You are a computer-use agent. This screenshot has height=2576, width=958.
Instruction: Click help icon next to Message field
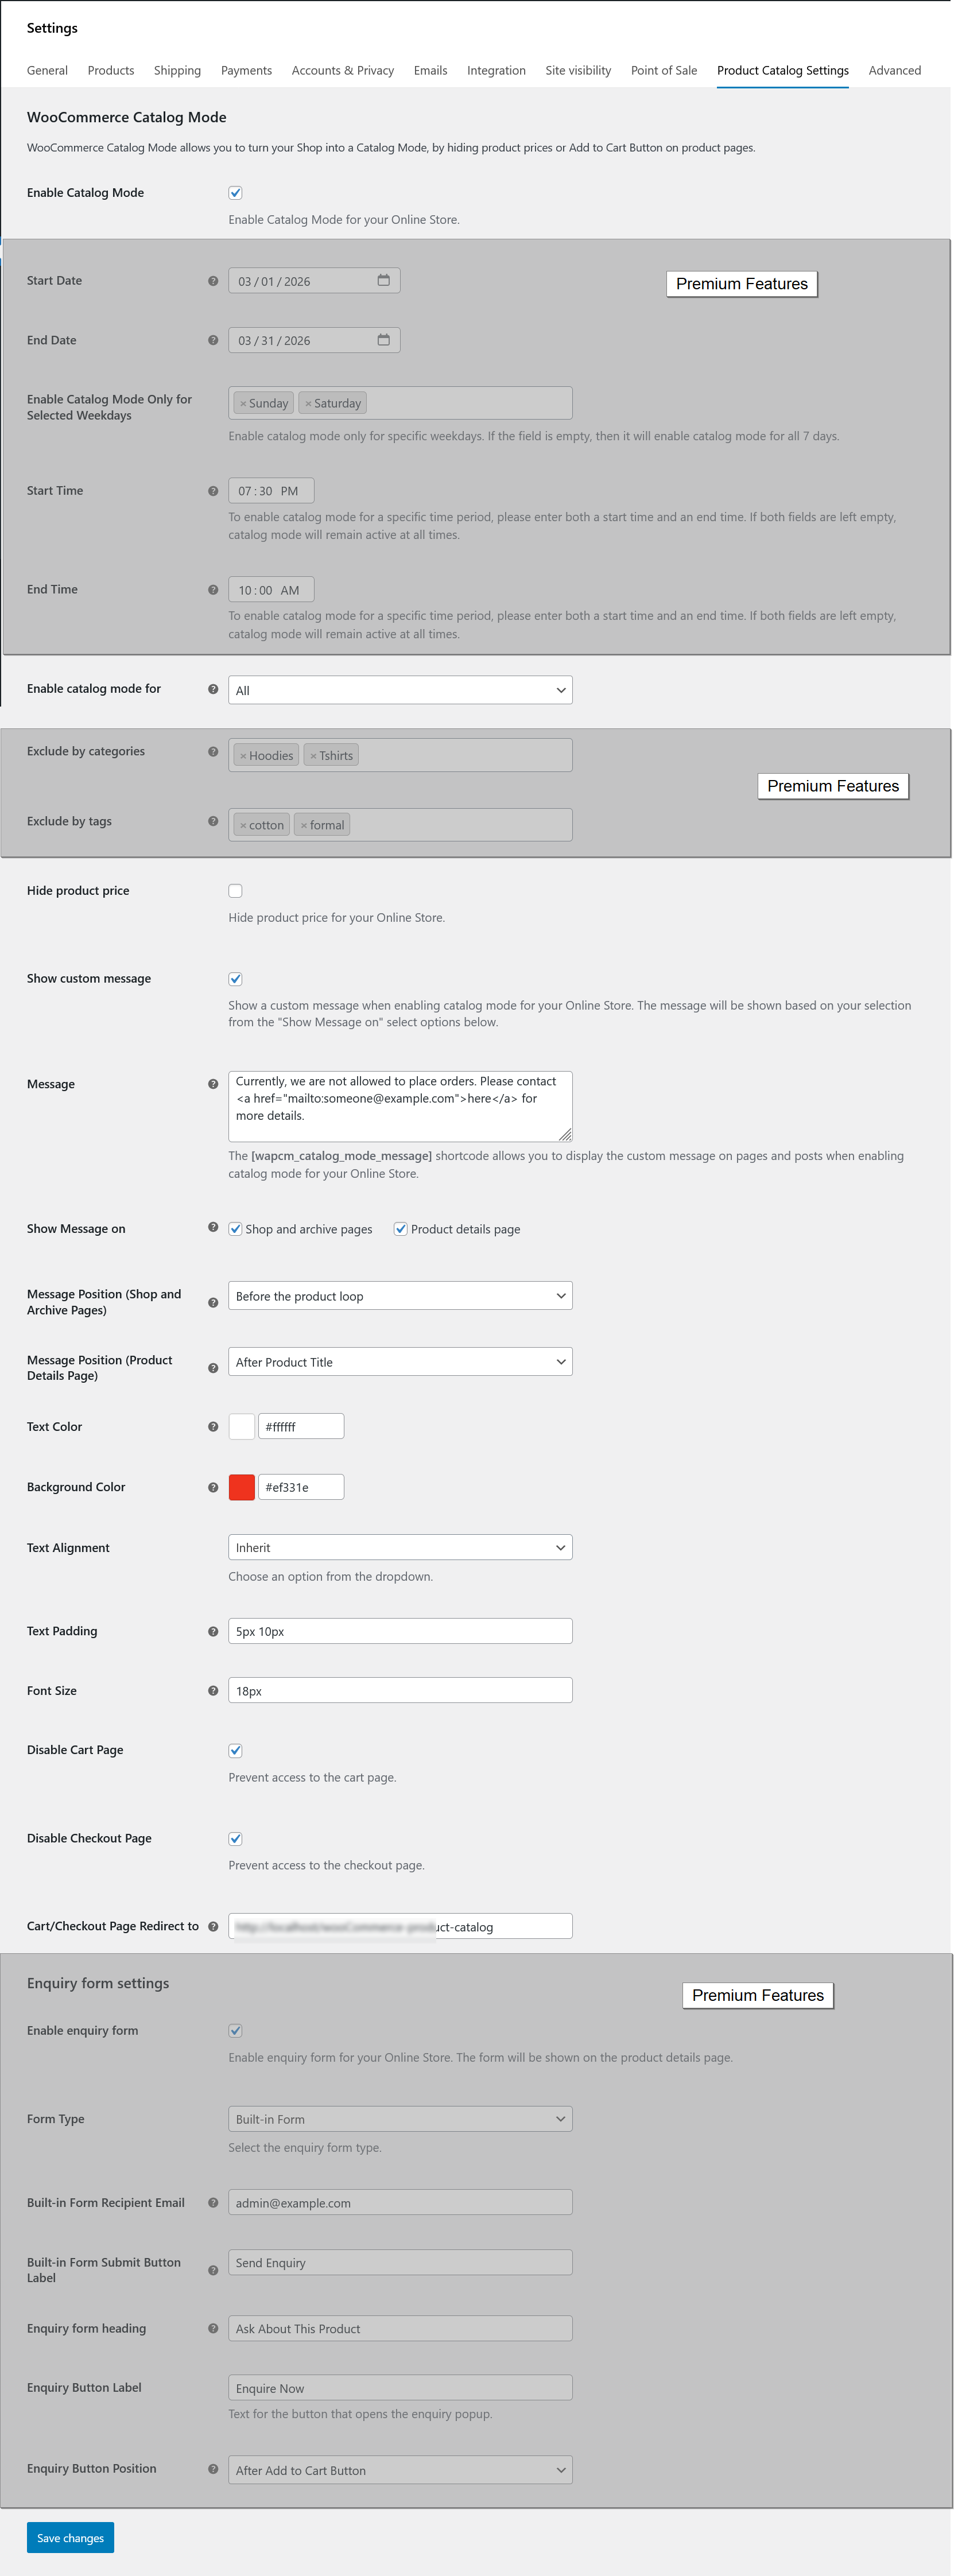click(213, 1084)
